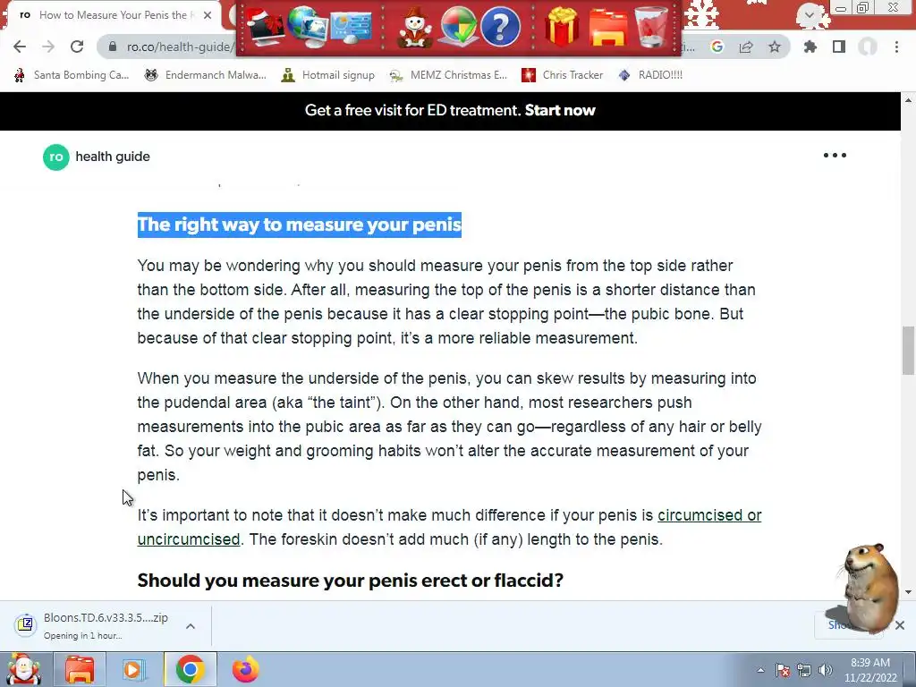Screen dimensions: 916x687
Task: Click the question mark help icon in dock
Action: (501, 26)
